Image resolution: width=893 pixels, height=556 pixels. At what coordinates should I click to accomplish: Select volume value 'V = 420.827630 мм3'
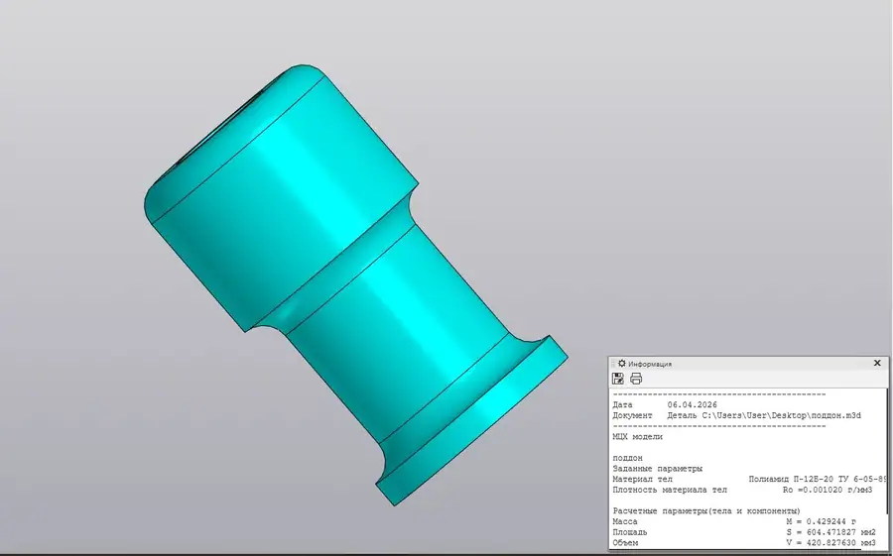(x=830, y=543)
